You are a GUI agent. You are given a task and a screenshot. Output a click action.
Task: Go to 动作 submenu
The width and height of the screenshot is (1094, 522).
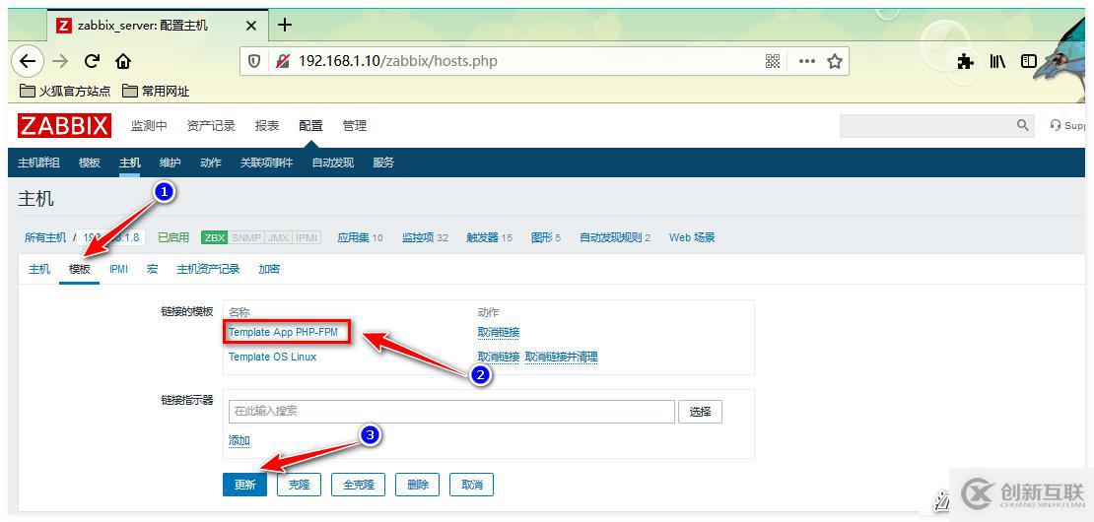[x=211, y=163]
